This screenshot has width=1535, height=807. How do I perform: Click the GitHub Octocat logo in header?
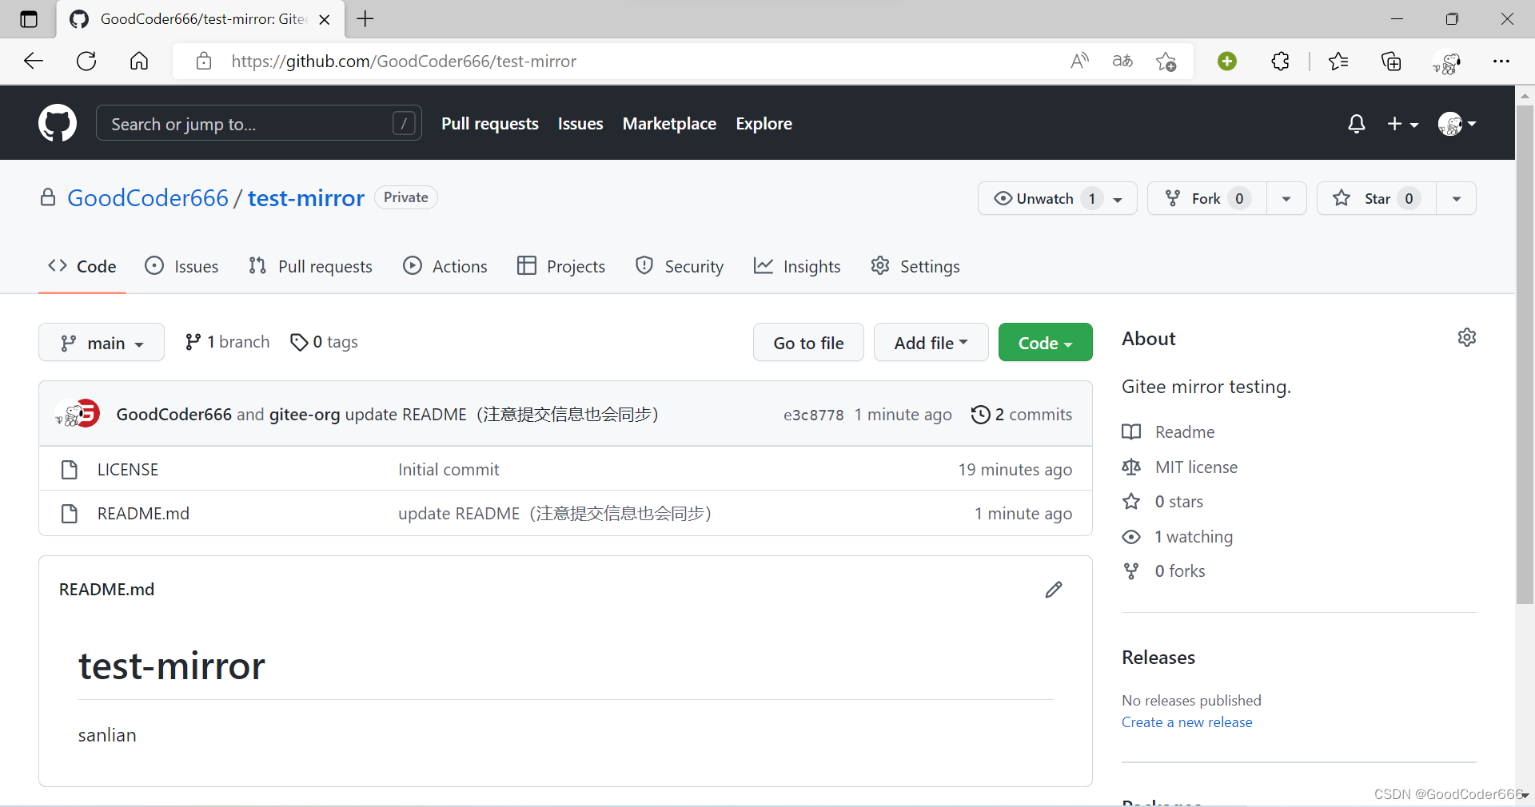coord(58,123)
